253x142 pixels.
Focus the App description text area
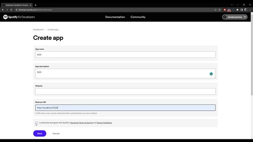(125, 74)
